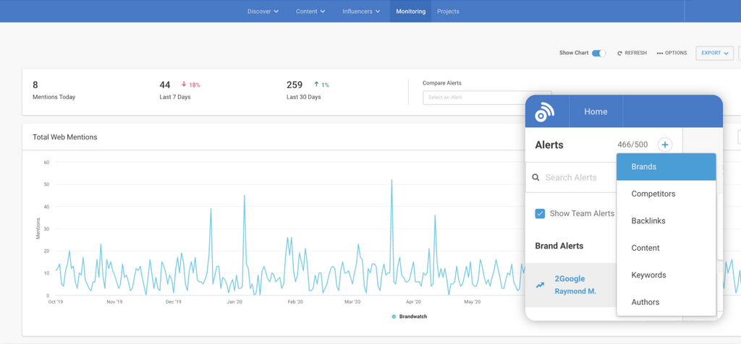Click the plus icon to add alert
Image resolution: width=741 pixels, height=344 pixels.
pyautogui.click(x=664, y=145)
